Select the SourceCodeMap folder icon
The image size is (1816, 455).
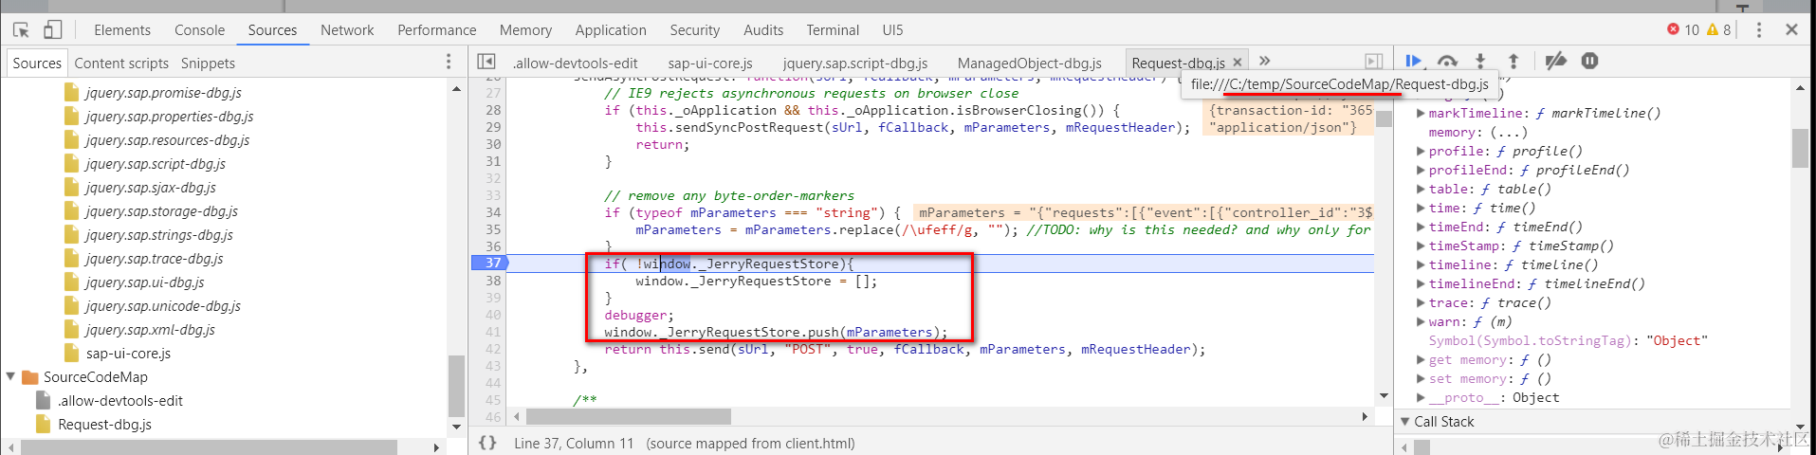click(29, 377)
